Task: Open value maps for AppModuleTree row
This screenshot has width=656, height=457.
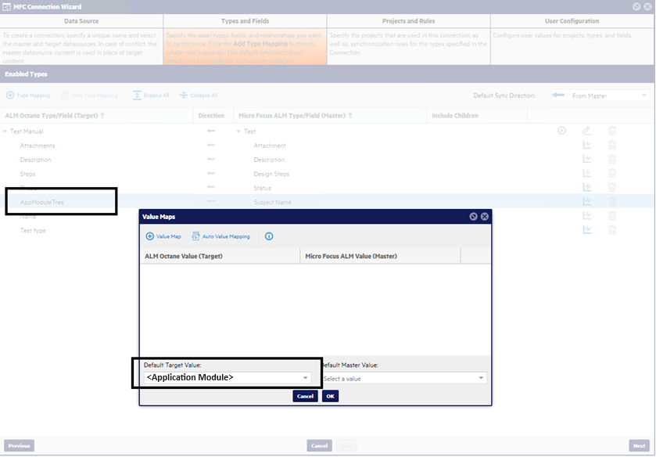Action: tap(587, 201)
